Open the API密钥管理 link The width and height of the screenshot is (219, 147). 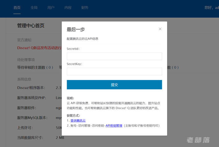coord(114,126)
